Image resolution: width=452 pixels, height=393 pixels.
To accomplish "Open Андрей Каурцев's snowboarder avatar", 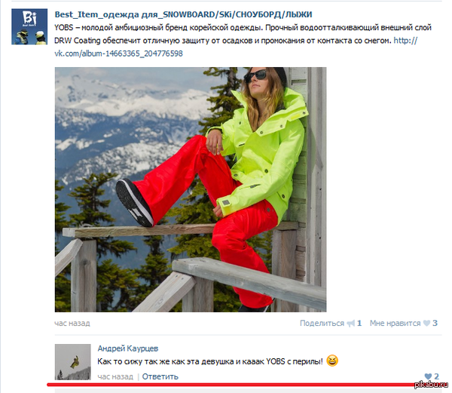I will pyautogui.click(x=72, y=362).
